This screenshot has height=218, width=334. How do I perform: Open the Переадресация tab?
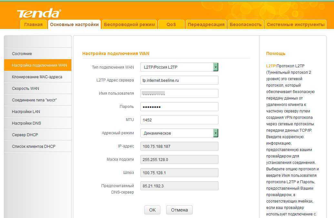click(x=206, y=24)
